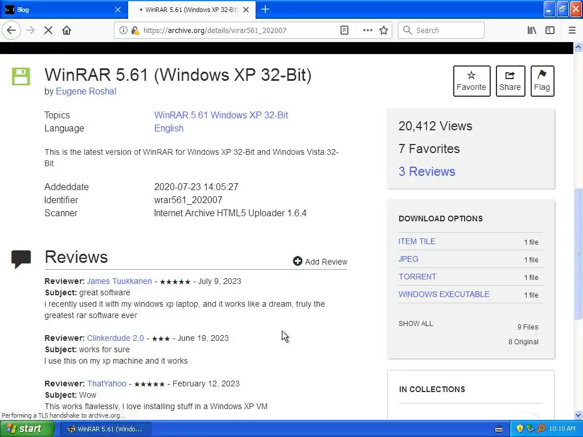583x437 pixels.
Task: Bookmark this page with the star
Action: tap(384, 30)
